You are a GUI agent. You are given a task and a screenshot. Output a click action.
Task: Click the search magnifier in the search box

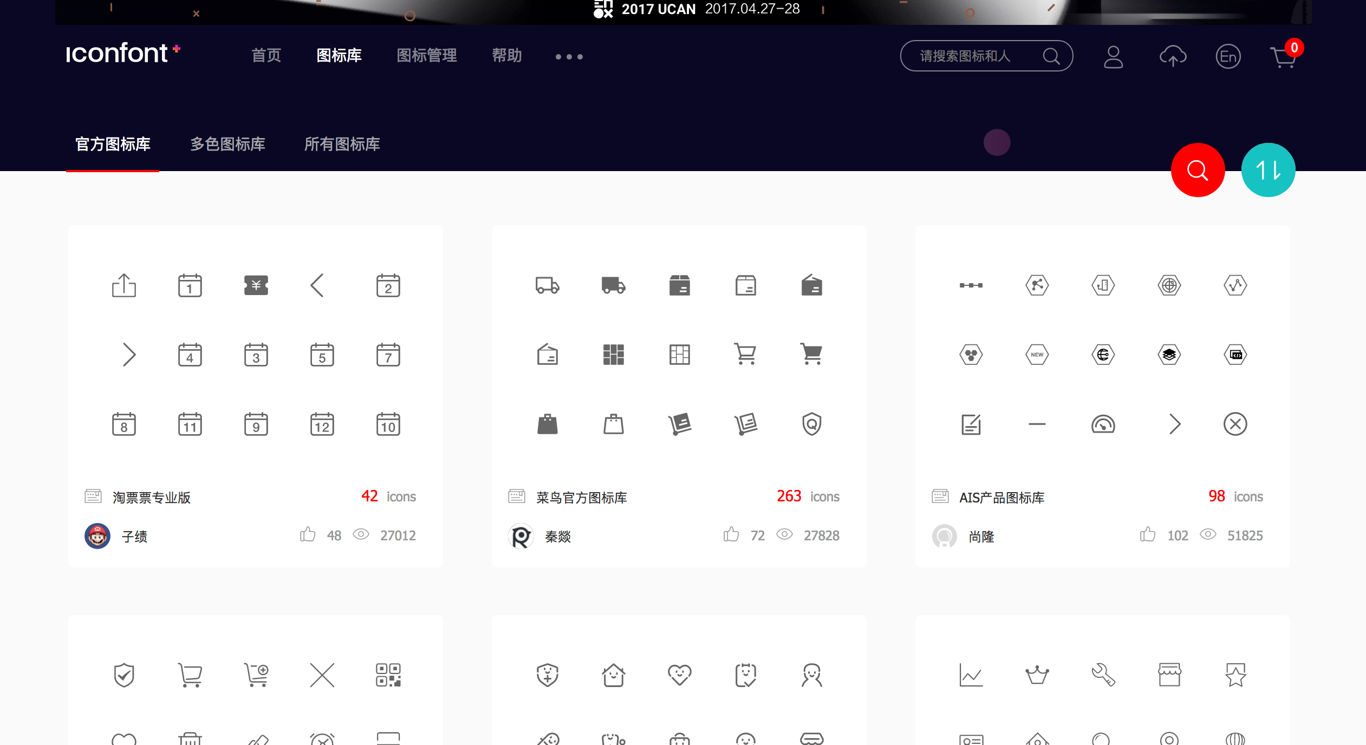pos(1051,56)
